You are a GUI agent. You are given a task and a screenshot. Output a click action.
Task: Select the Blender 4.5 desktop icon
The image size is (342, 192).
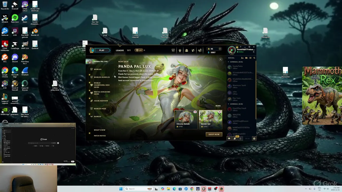(x=35, y=32)
